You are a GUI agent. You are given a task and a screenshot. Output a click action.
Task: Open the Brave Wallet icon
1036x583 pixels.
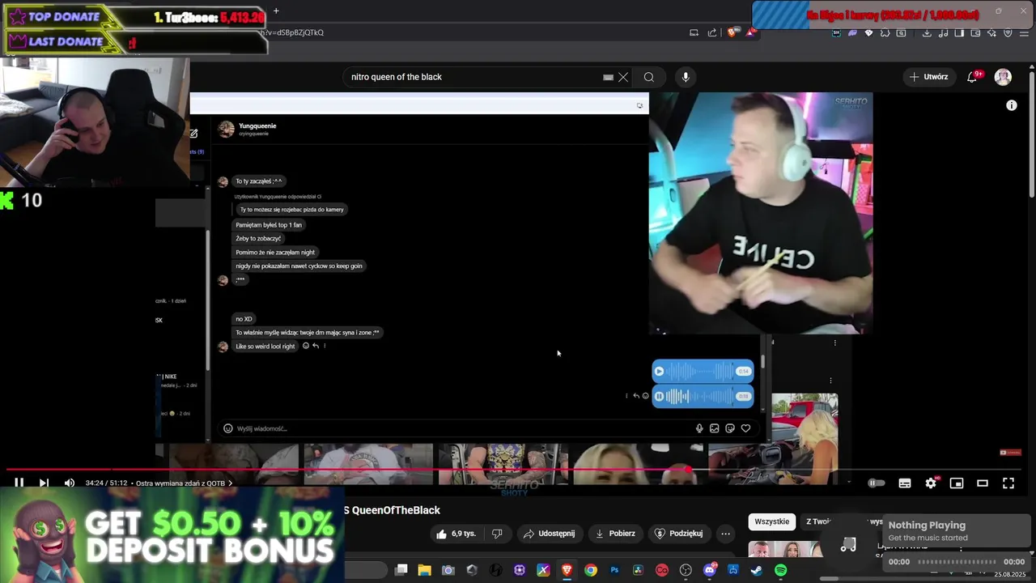975,33
